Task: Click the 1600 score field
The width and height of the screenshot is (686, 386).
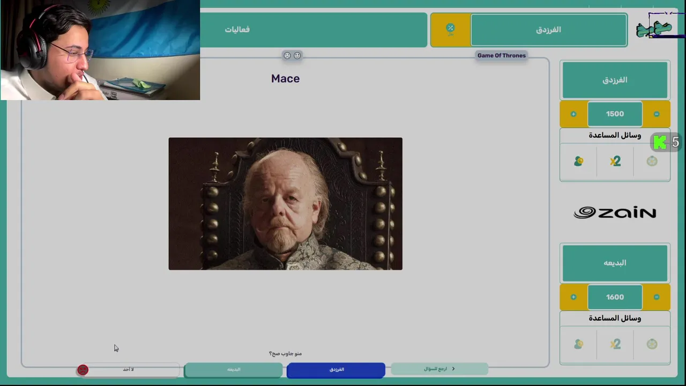Action: pyautogui.click(x=615, y=297)
